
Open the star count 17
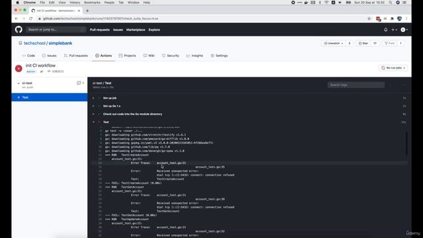tap(375, 43)
